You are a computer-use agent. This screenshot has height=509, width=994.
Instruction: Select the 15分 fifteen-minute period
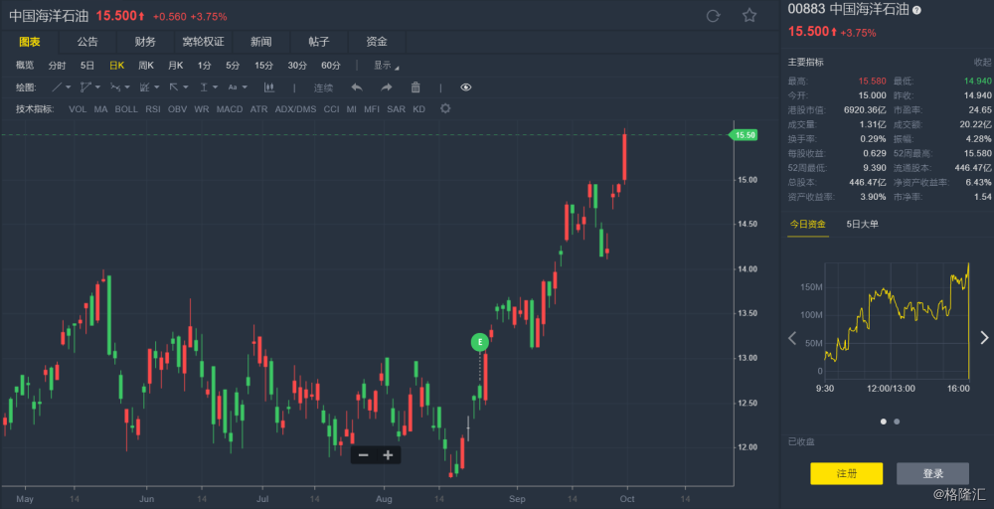[263, 66]
